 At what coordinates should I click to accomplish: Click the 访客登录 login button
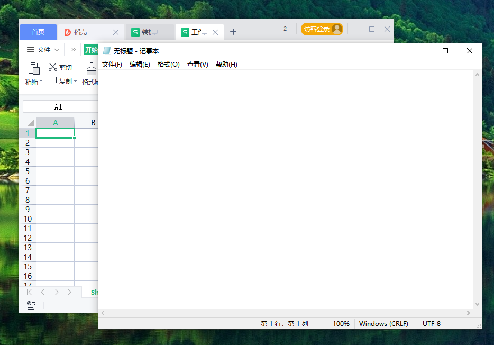[x=322, y=29]
